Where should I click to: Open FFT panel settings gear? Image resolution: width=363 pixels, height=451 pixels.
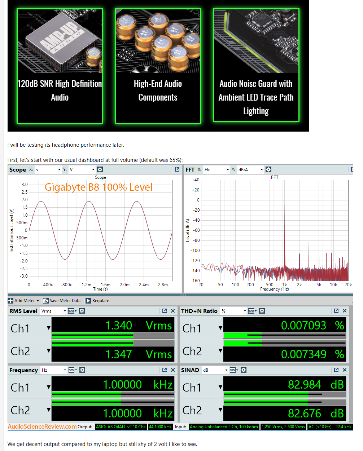coord(268,169)
